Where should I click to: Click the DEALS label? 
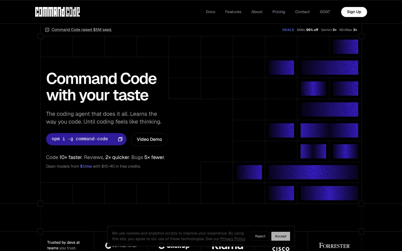pyautogui.click(x=288, y=30)
